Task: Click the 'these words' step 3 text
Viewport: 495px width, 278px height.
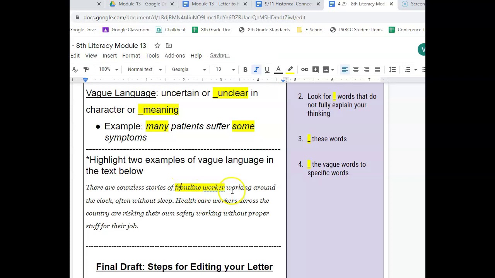Action: [329, 139]
